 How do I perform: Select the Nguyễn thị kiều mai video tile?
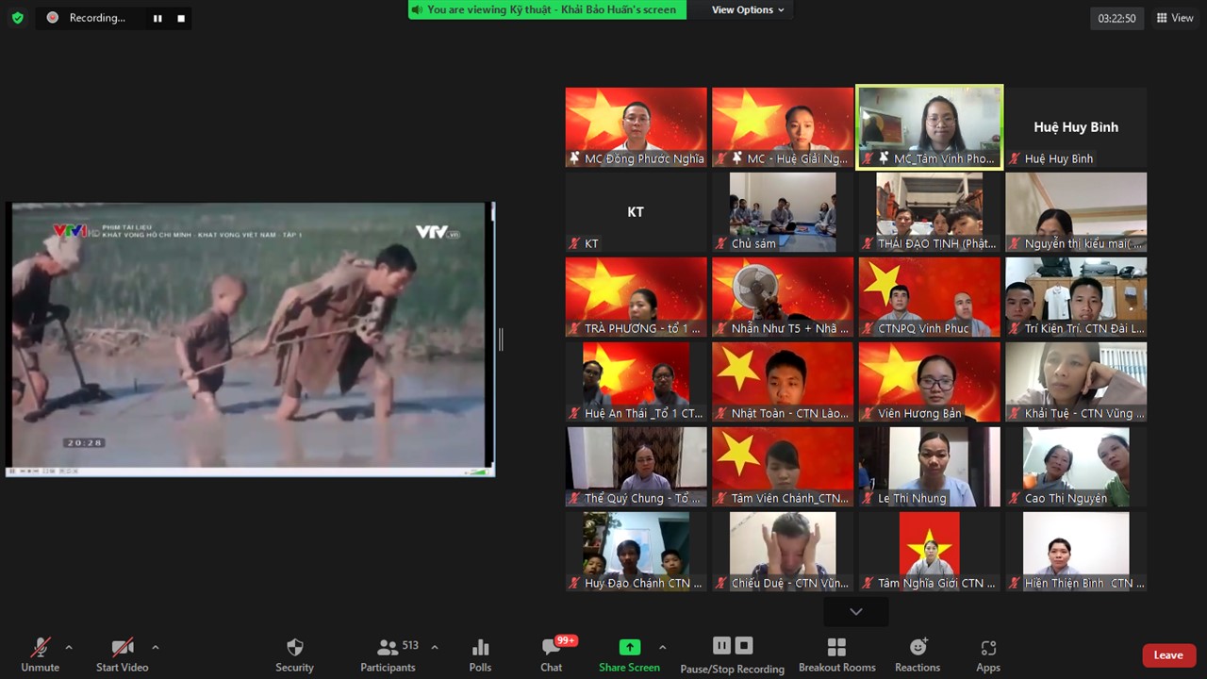click(x=1076, y=211)
